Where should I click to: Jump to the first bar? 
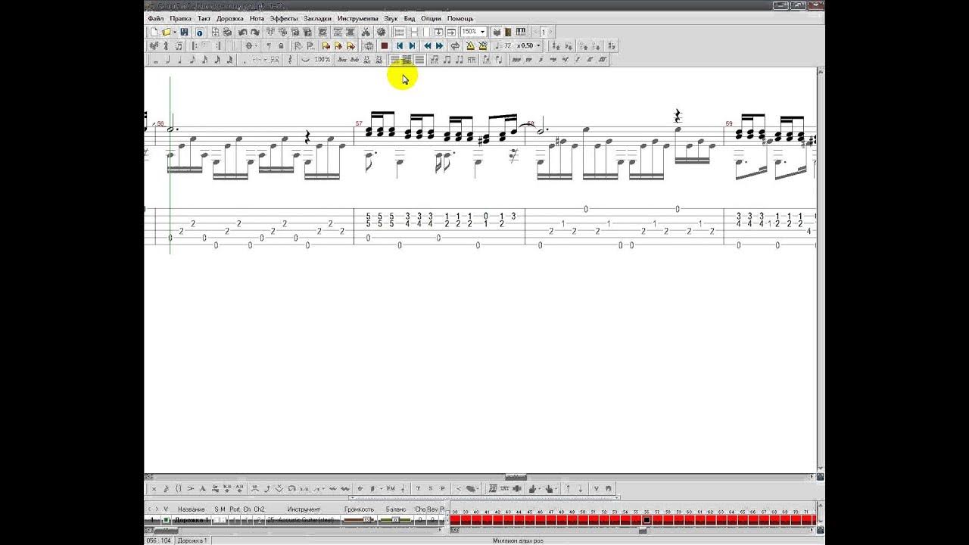(399, 45)
